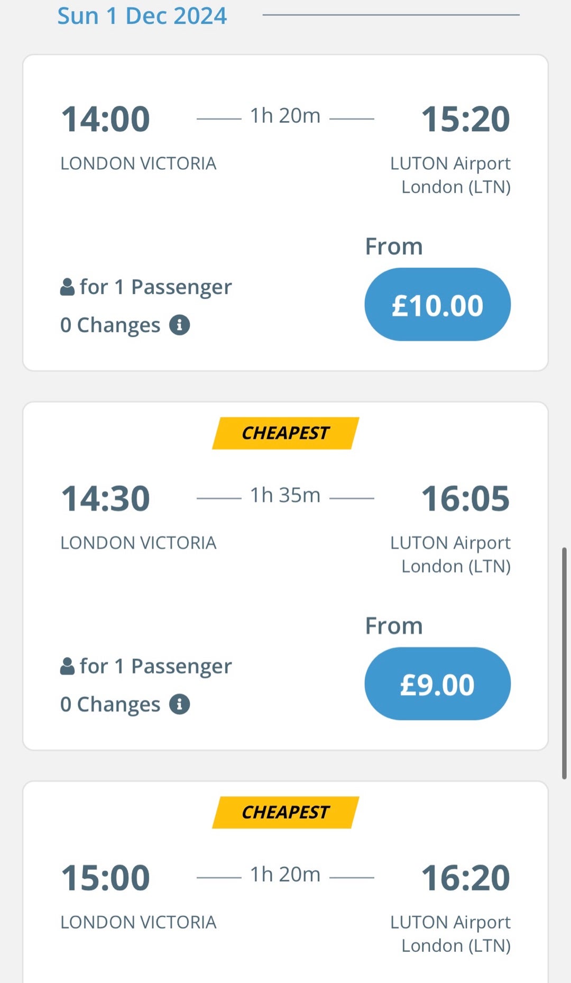Tap the 16:20 arrival time
The height and width of the screenshot is (983, 571).
tap(465, 878)
